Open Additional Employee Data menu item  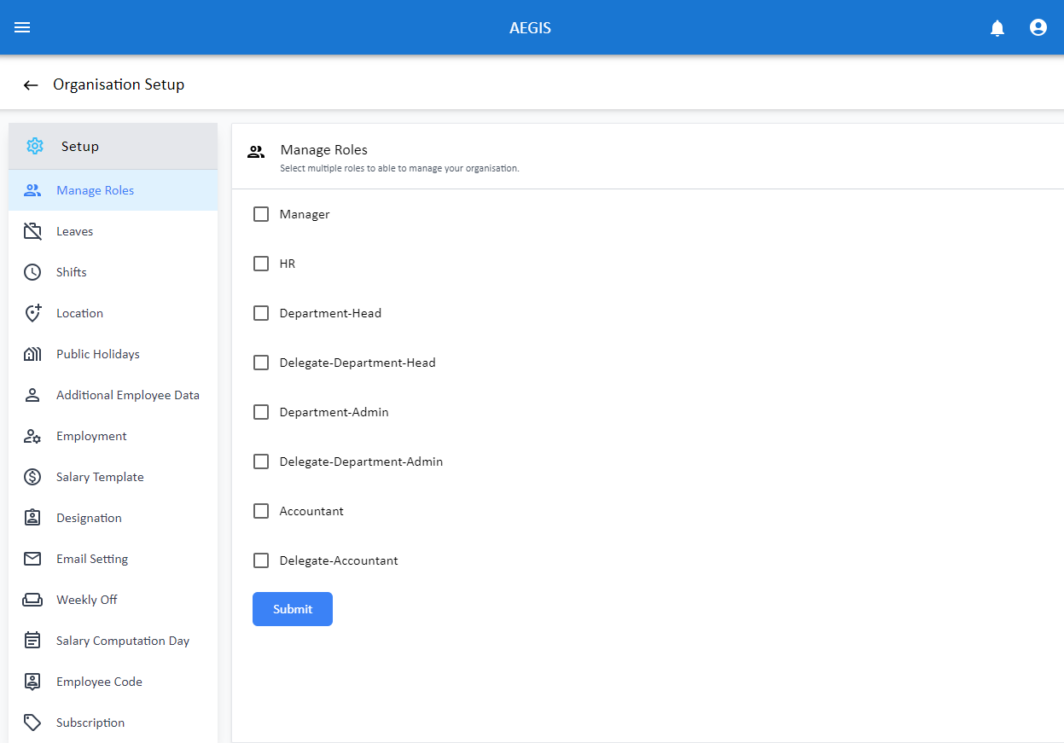[x=128, y=395]
